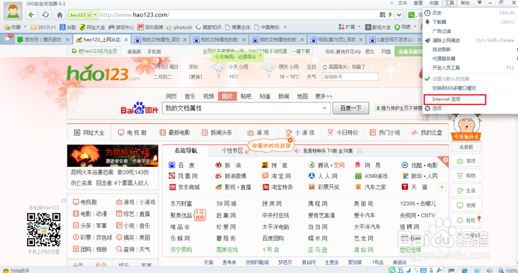Click 把hao123设为主页 button
Screen dimensions: 518x273
(94, 51)
